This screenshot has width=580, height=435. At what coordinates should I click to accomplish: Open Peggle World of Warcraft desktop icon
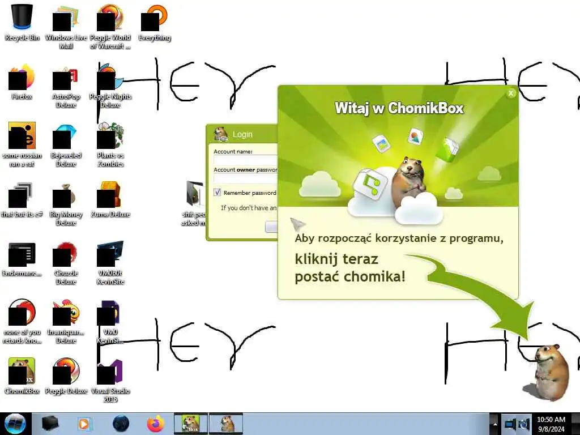pyautogui.click(x=110, y=27)
